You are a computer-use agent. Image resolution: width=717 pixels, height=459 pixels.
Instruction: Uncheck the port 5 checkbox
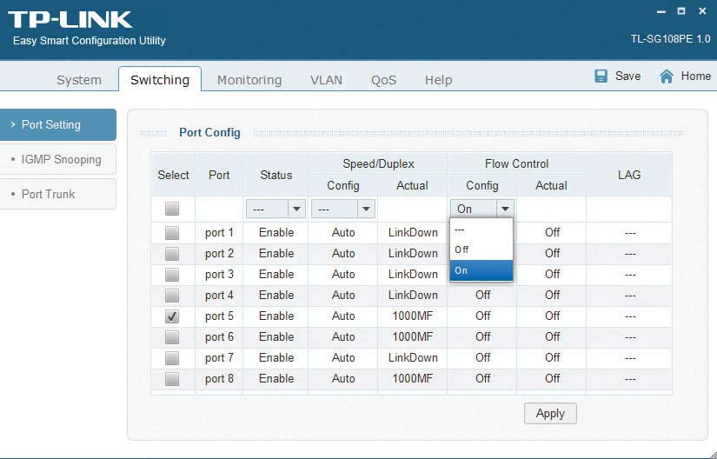pyautogui.click(x=172, y=316)
